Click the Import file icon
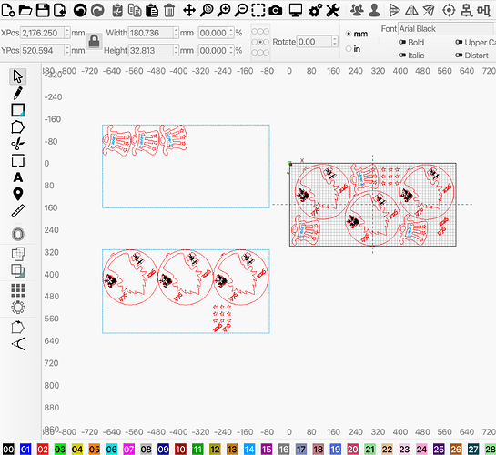The height and width of the screenshot is (455, 496). [x=60, y=10]
